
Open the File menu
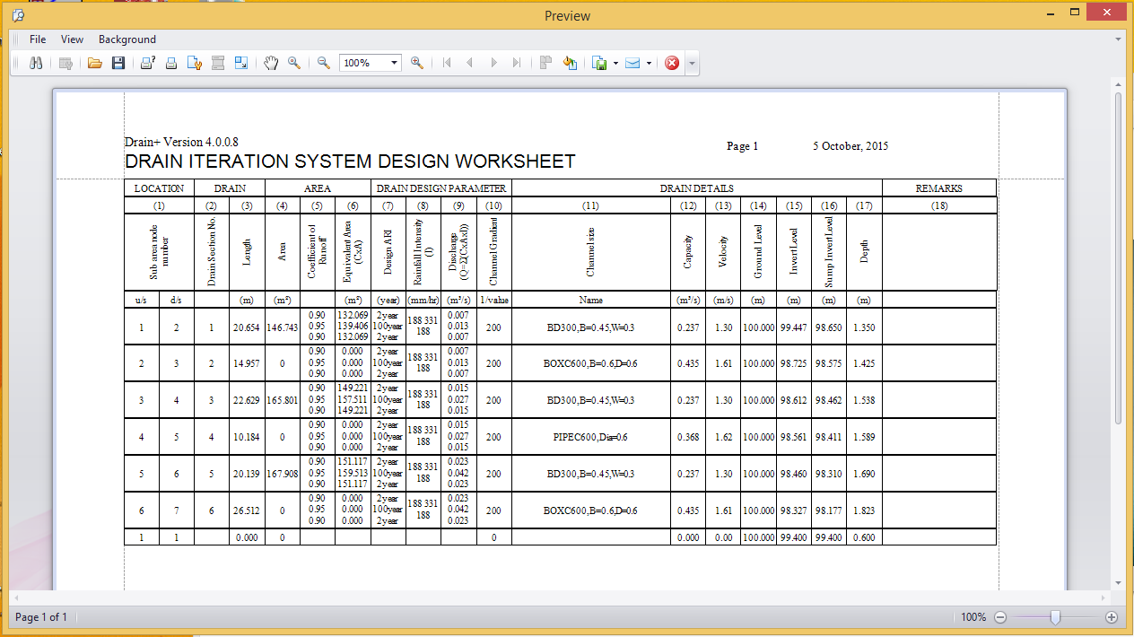point(38,39)
